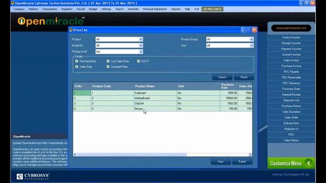The height and width of the screenshot is (183, 326).
Task: Toggle the M.R.P checkbox
Action: (x=139, y=61)
